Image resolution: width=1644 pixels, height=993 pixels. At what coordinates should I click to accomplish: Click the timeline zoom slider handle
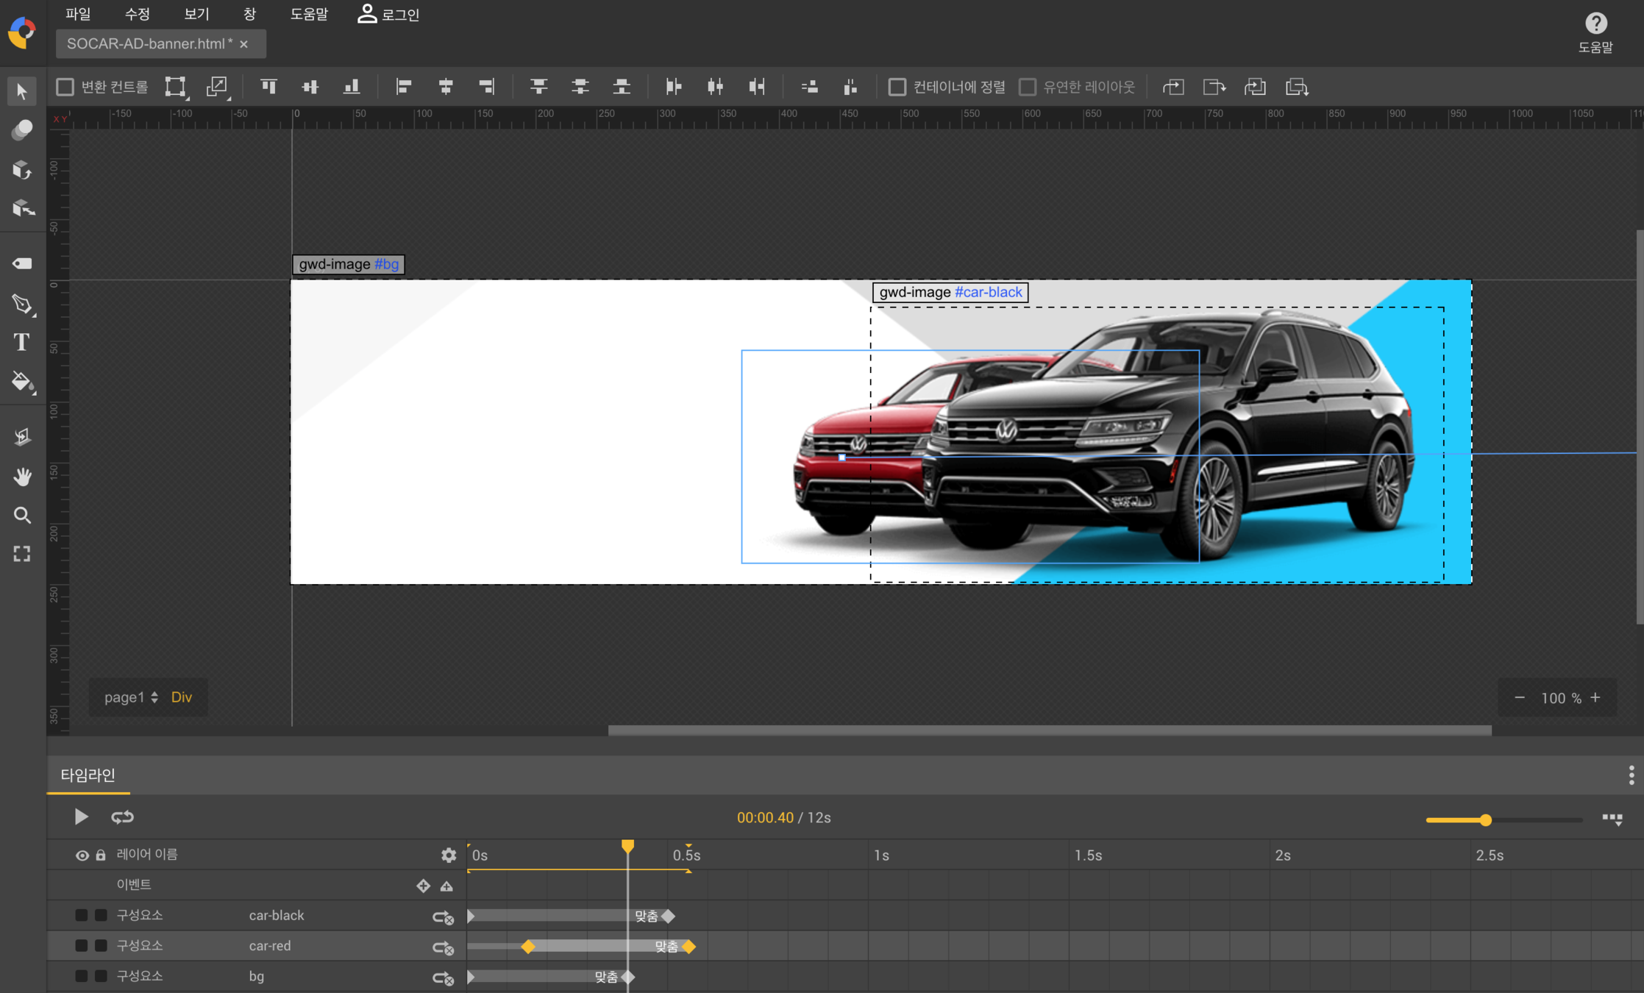tap(1485, 819)
